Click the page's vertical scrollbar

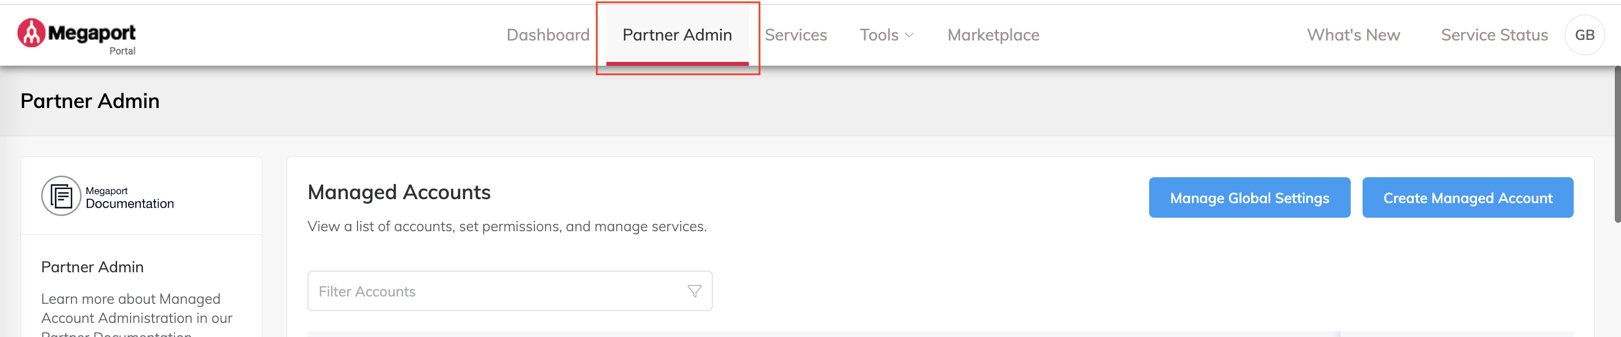[1616, 145]
